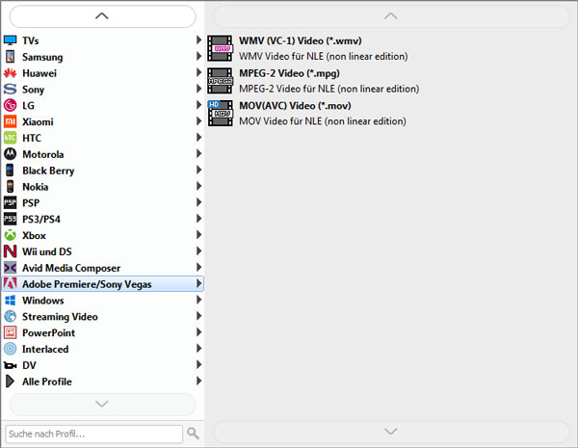Click the Nokia phone icon
The height and width of the screenshot is (448, 578).
click(x=11, y=187)
